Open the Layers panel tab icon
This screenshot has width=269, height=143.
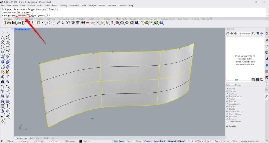click(x=267, y=40)
